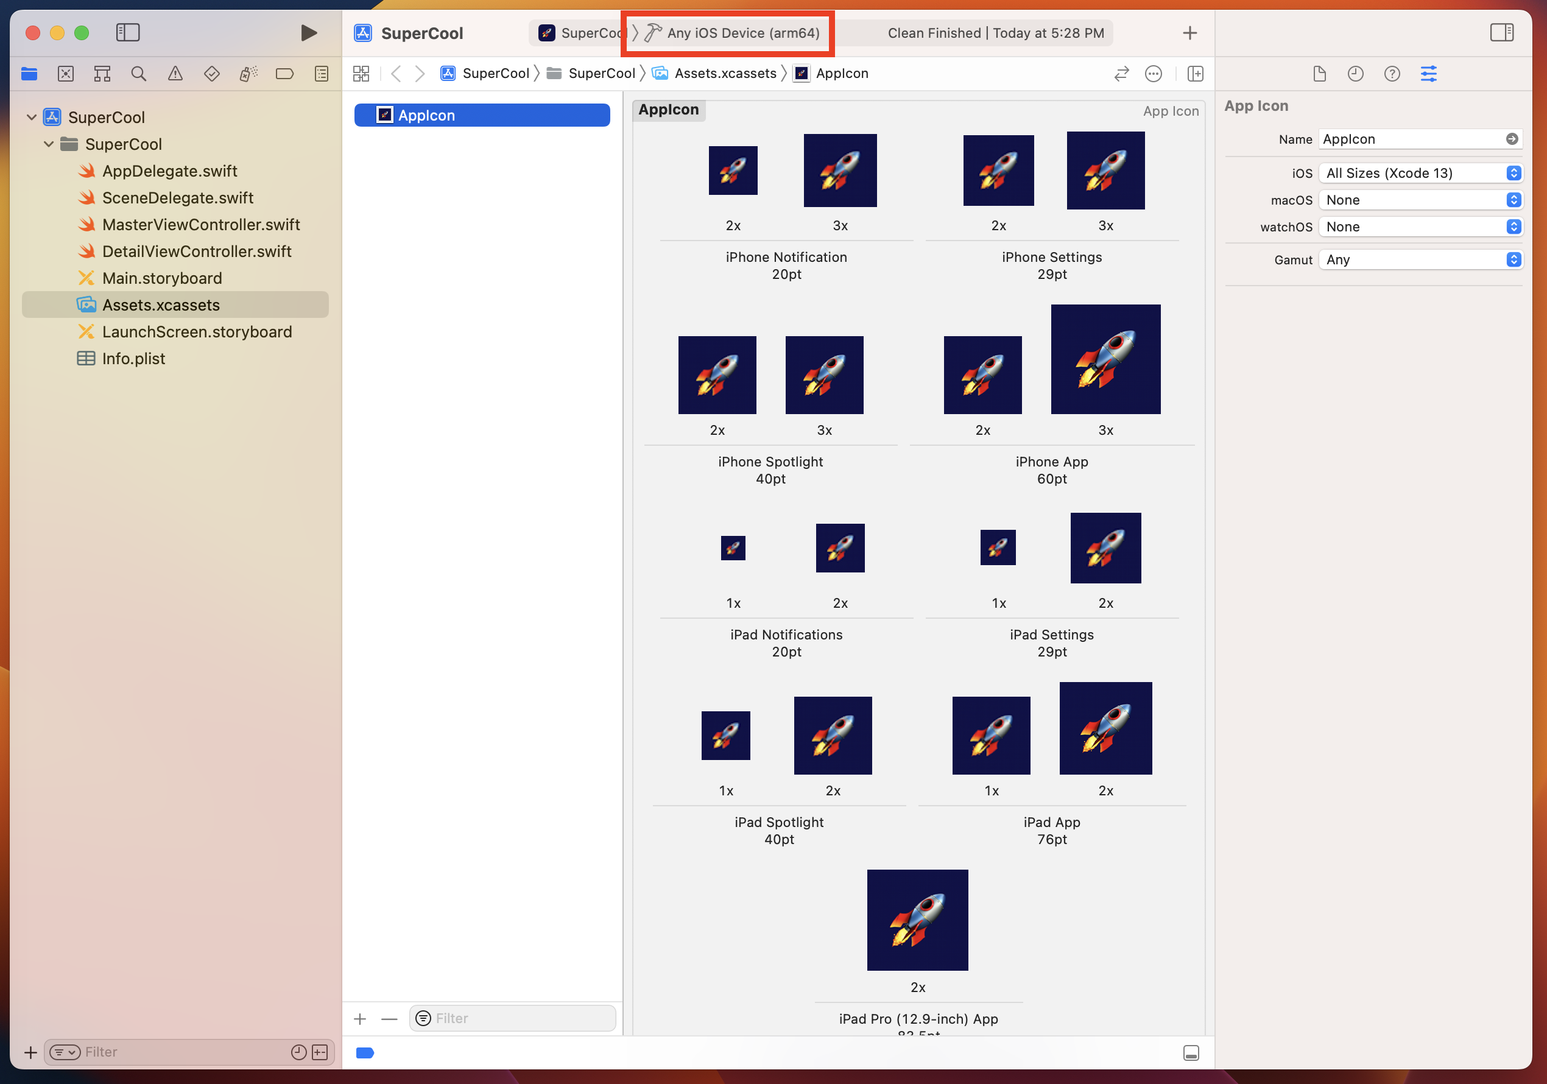
Task: Toggle the right inspector panel
Action: (1501, 32)
